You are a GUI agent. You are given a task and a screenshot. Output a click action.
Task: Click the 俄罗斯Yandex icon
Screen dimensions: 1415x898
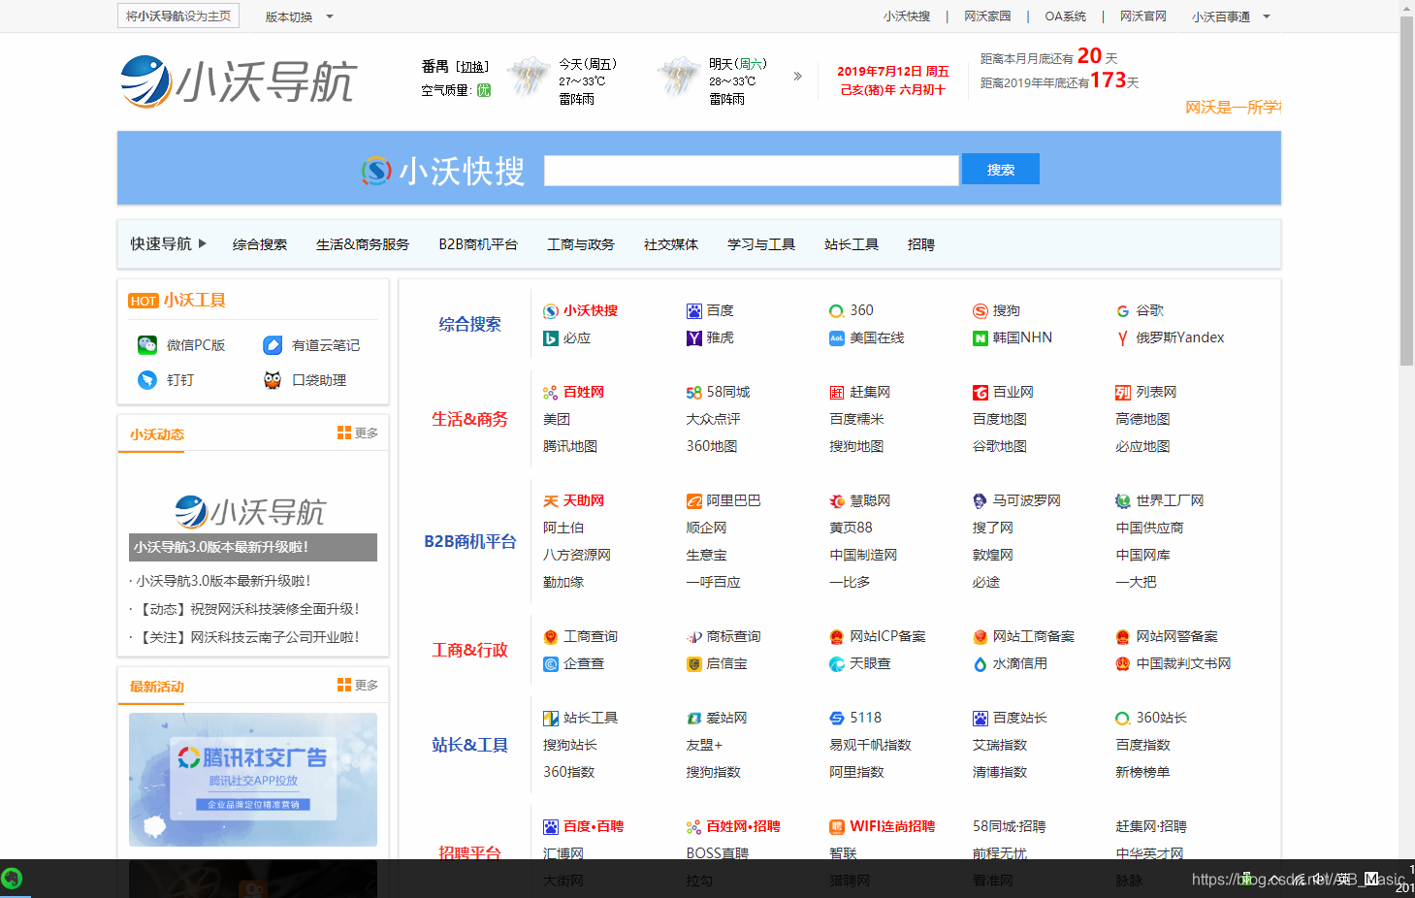[x=1123, y=338]
